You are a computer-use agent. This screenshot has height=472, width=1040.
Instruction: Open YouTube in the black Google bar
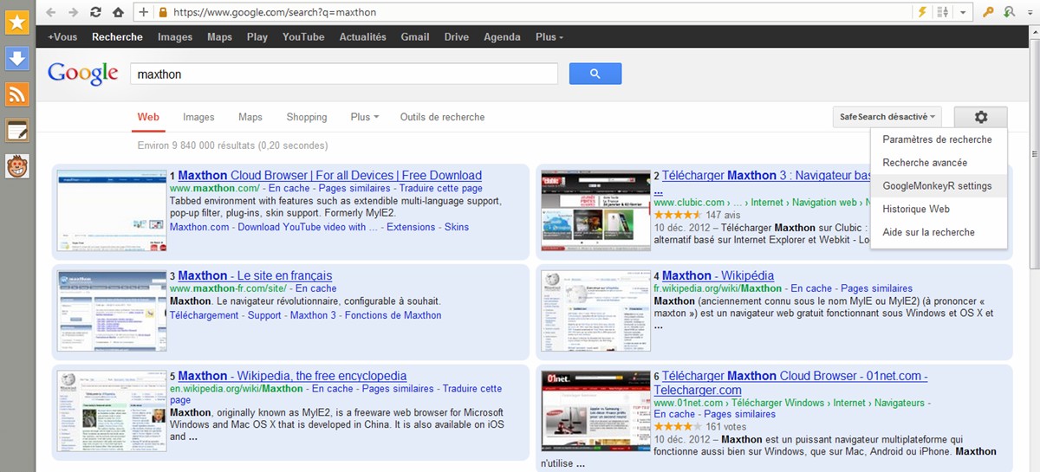pos(303,37)
